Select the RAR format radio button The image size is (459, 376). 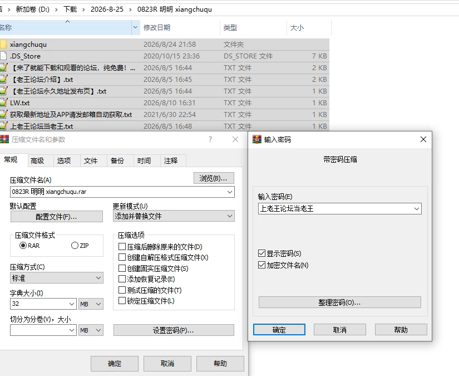23,246
